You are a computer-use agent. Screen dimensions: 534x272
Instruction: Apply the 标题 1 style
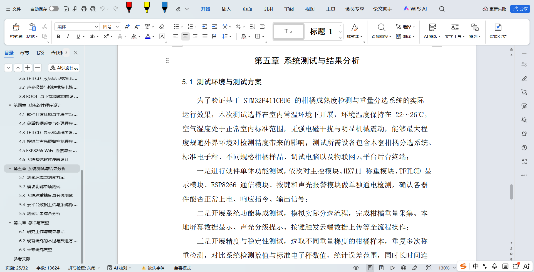(x=321, y=31)
